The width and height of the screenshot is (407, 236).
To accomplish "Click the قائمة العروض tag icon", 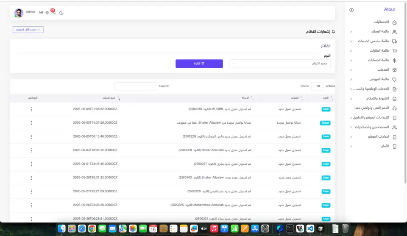I will pos(394,80).
